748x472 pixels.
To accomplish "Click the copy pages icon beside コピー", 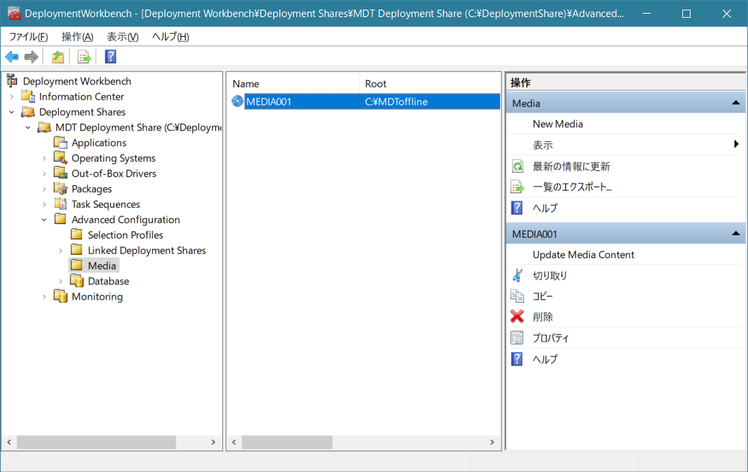I will 517,296.
